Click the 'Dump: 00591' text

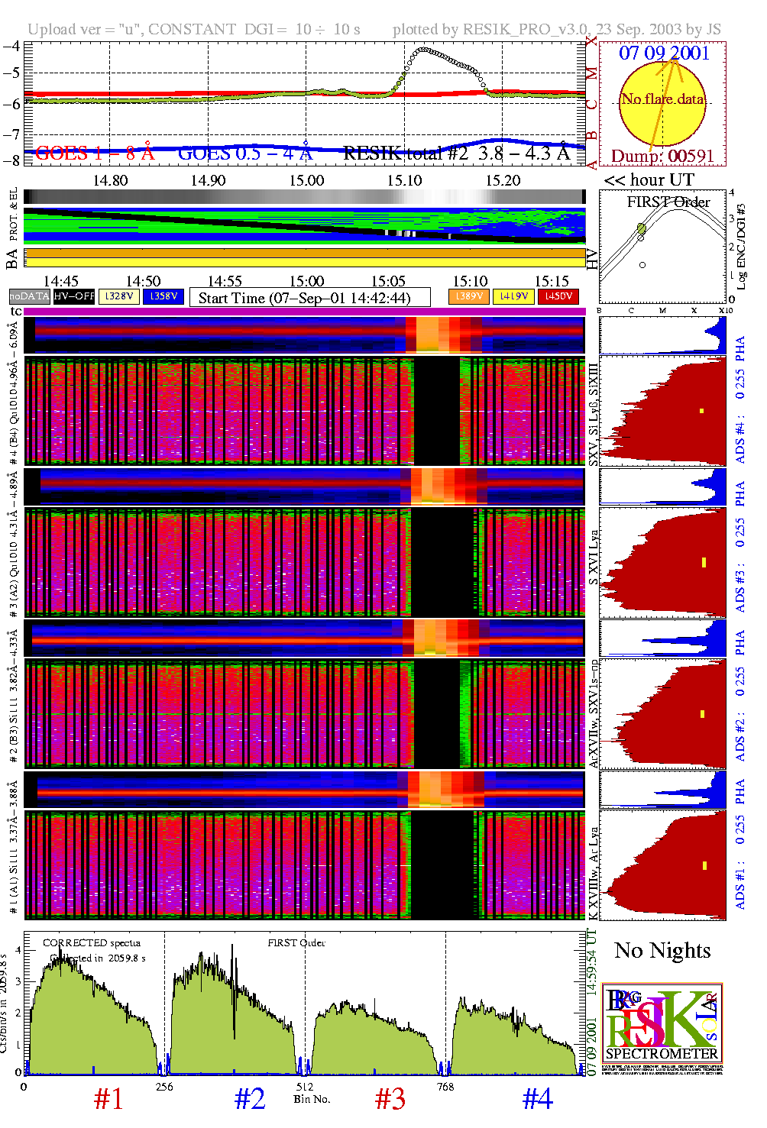(662, 156)
